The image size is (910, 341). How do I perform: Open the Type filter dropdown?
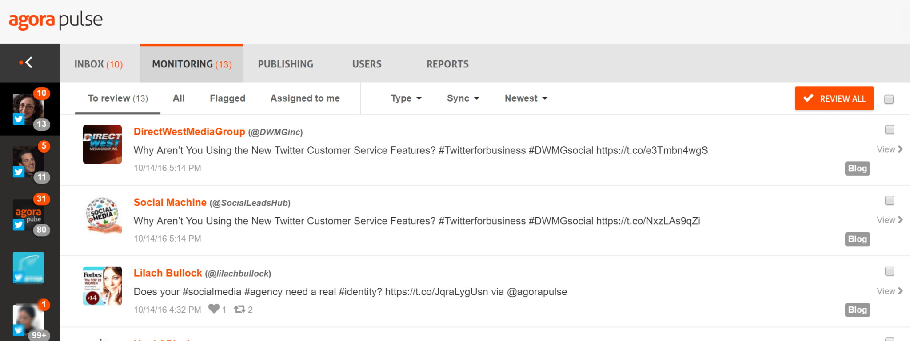click(x=406, y=98)
